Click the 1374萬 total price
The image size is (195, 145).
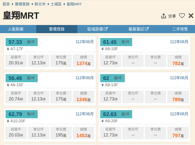(x=83, y=63)
